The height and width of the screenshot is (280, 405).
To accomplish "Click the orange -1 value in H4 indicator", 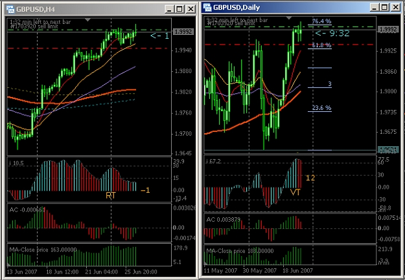I will tap(145, 191).
